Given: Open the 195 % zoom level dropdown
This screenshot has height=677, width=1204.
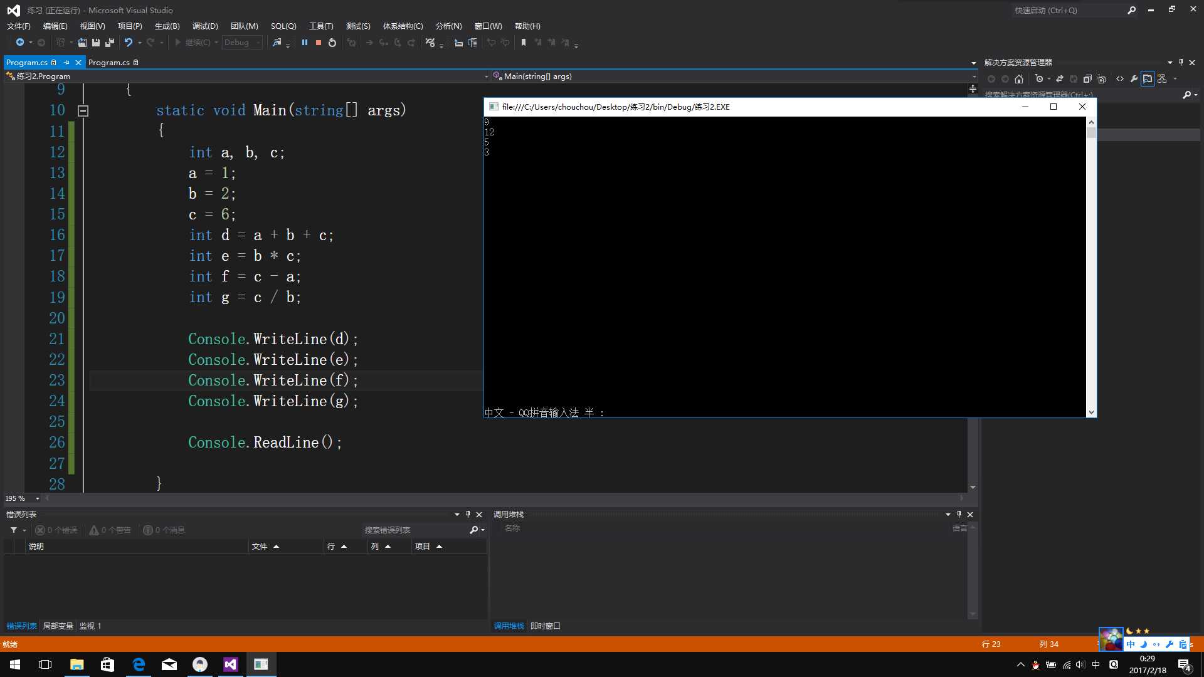Looking at the screenshot, I should [37, 498].
